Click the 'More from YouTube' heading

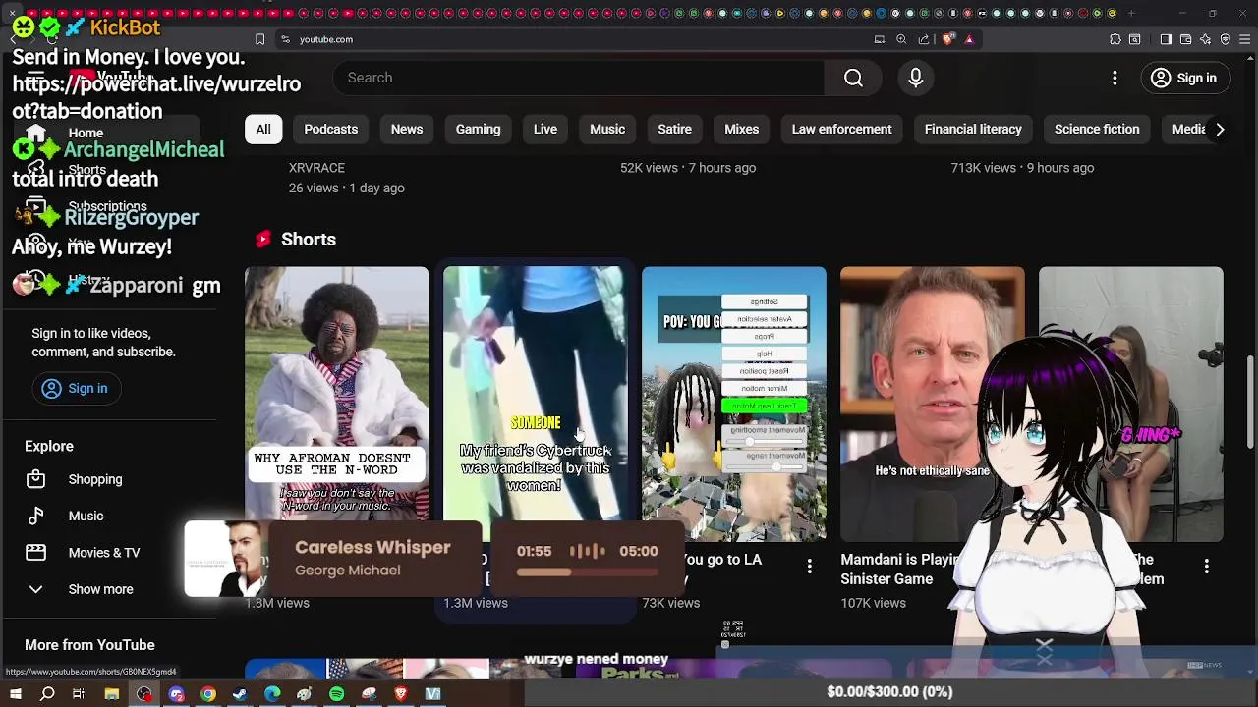tap(89, 645)
